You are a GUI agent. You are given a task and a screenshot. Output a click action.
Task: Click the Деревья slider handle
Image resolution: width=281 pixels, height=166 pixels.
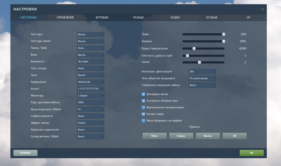(x=224, y=41)
